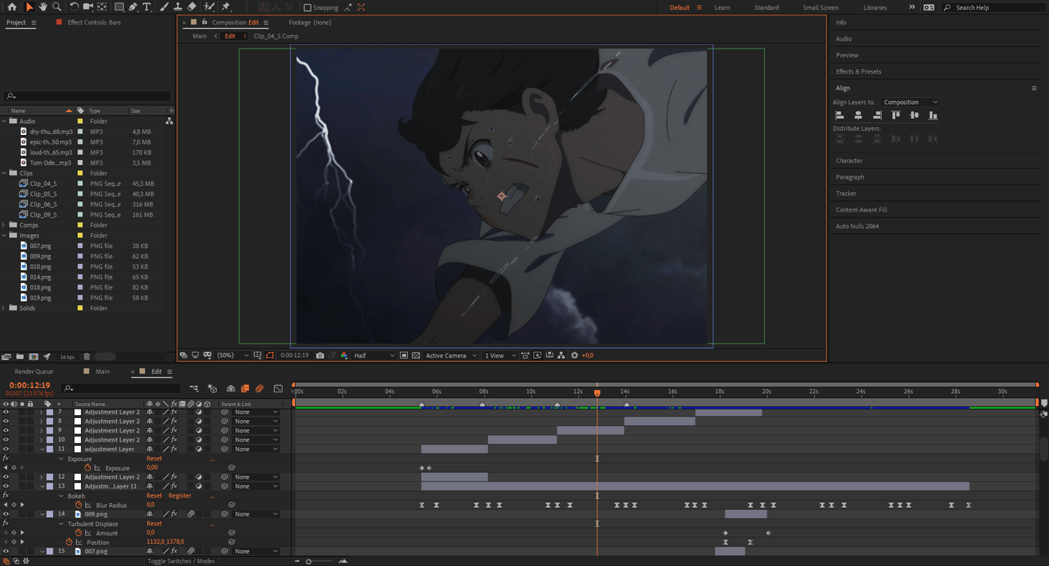This screenshot has width=1049, height=566.
Task: Collapse the Audio folder in Project panel
Action: (x=4, y=122)
